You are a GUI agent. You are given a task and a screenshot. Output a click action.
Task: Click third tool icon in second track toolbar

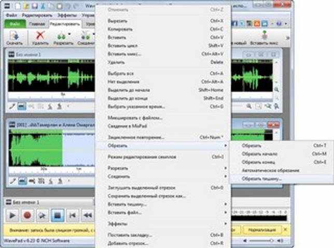tap(32, 181)
